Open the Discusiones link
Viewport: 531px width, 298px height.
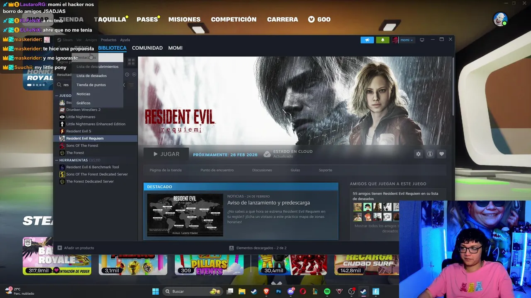pos(262,170)
